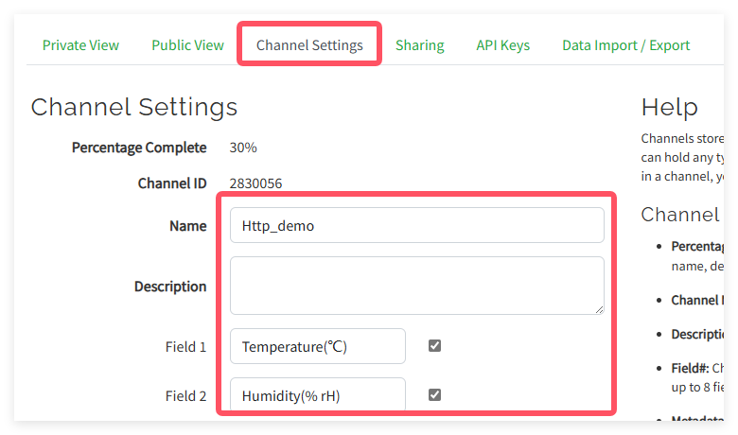Open the Private View tab
Image resolution: width=738 pixels, height=435 pixels.
80,45
